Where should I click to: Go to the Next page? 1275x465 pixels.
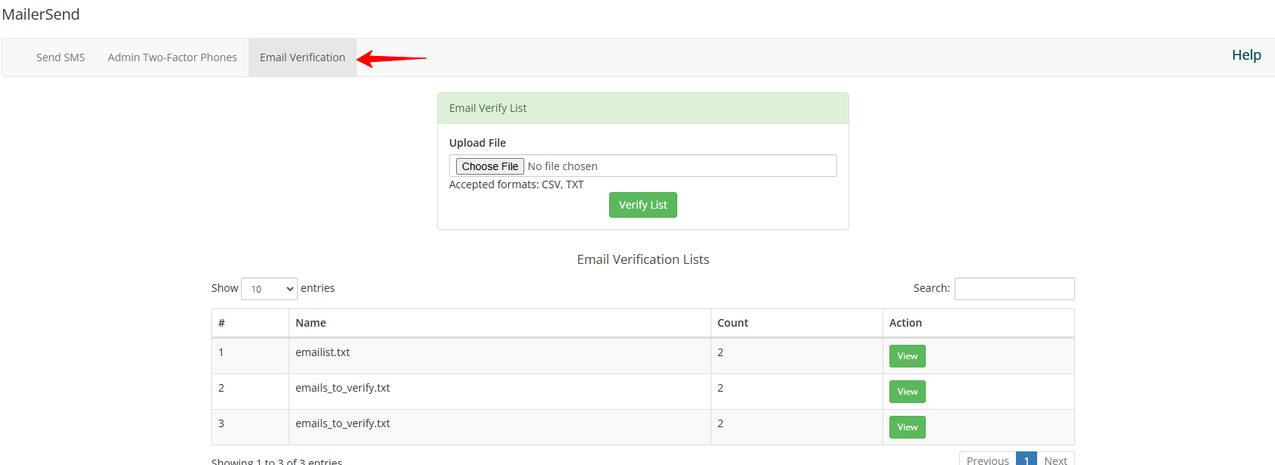(1055, 460)
